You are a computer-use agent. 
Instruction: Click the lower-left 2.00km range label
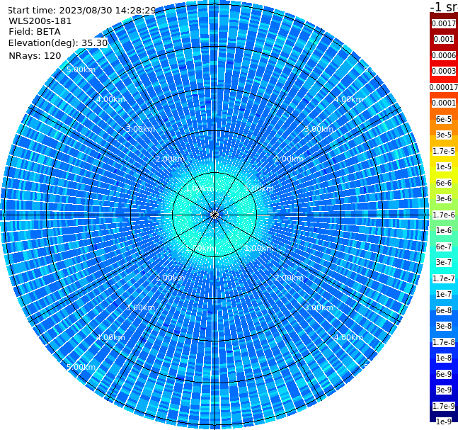(x=171, y=278)
